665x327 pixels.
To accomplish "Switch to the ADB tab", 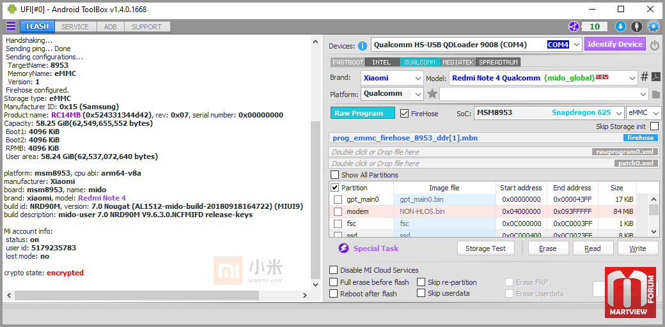I will click(x=110, y=27).
